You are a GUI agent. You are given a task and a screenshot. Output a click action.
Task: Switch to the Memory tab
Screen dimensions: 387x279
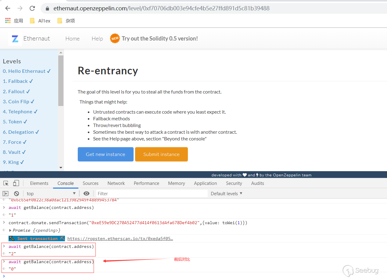click(177, 183)
